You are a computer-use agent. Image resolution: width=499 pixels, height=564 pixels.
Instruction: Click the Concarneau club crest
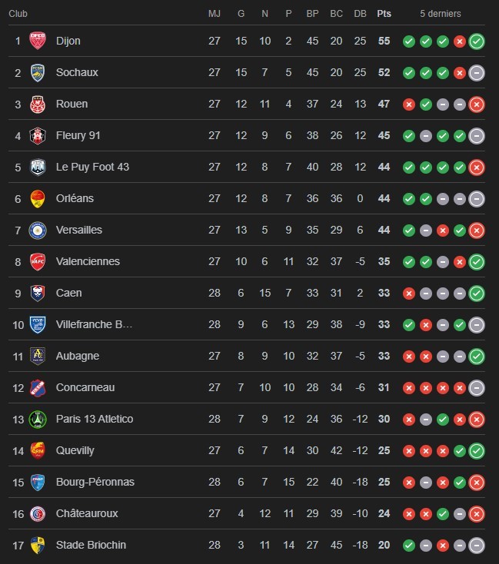(38, 387)
